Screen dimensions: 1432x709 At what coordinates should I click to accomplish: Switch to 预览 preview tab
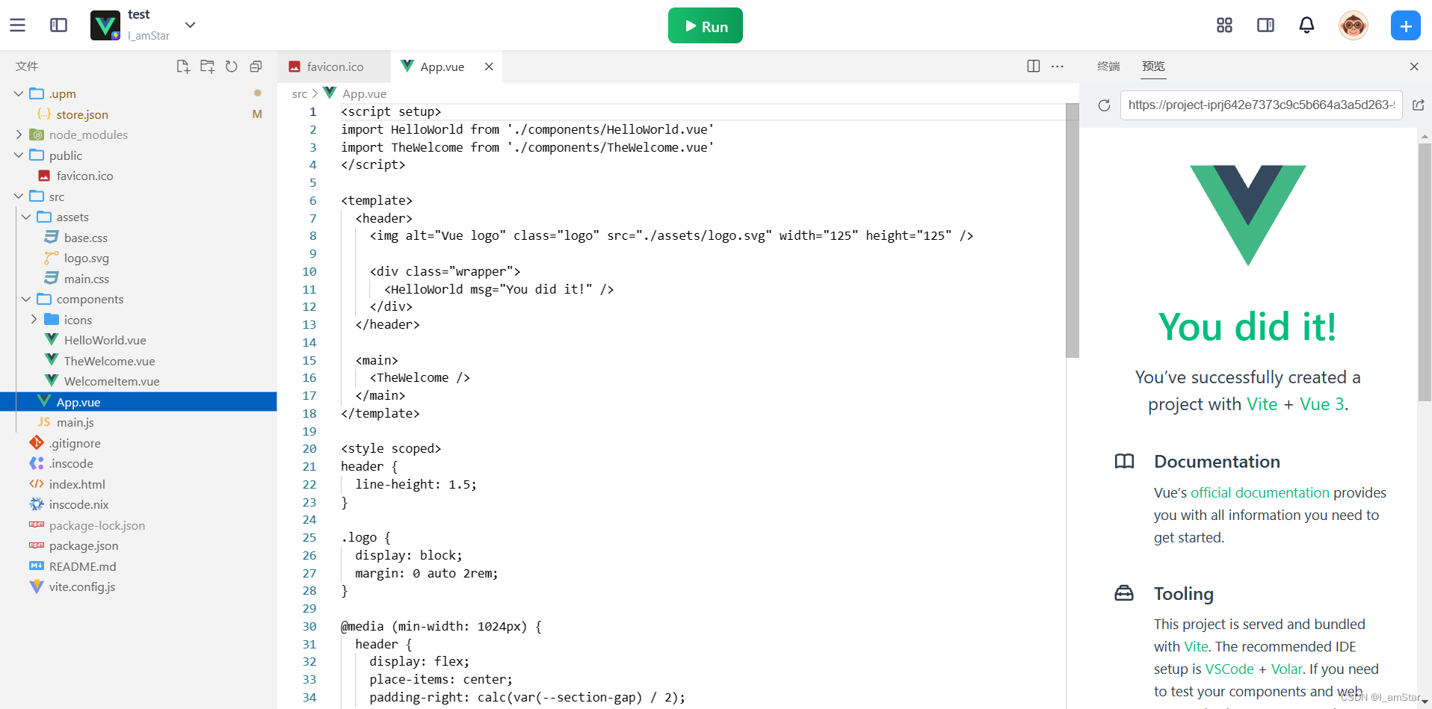click(x=1153, y=66)
